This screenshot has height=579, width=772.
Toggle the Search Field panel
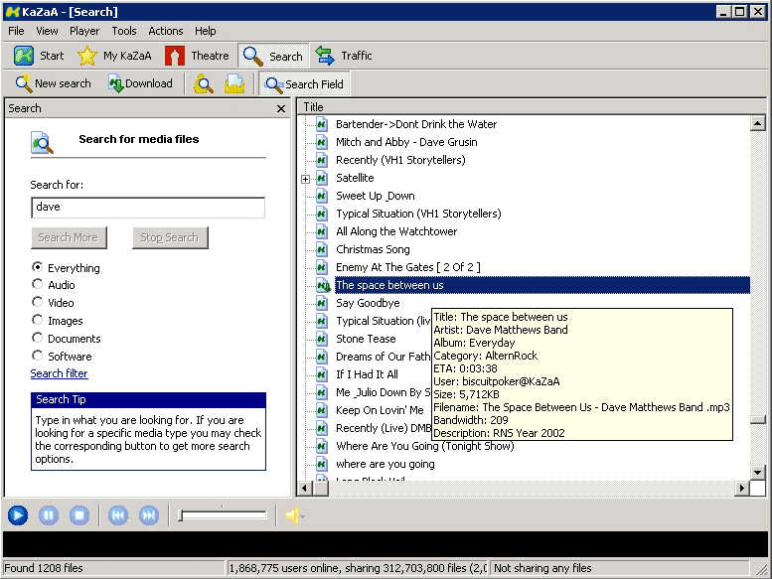click(x=304, y=84)
